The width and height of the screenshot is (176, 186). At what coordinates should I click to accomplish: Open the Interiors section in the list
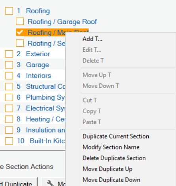tap(38, 76)
